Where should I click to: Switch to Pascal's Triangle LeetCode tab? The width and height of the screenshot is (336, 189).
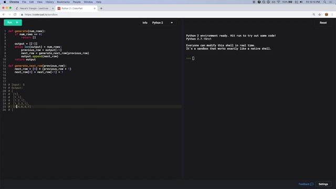(x=34, y=8)
